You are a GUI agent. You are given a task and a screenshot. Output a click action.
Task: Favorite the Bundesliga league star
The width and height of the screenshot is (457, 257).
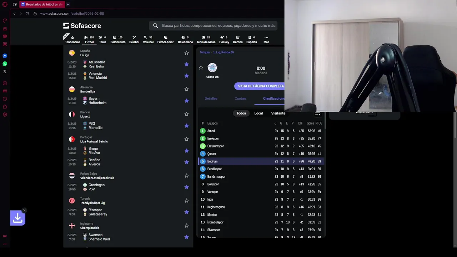coord(186,89)
